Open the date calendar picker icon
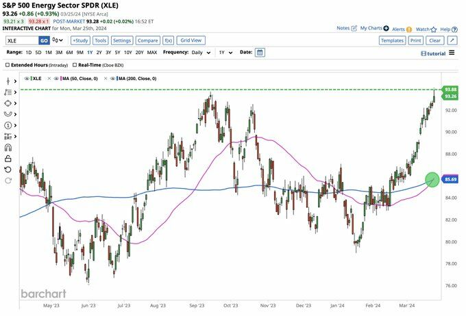The height and width of the screenshot is (316, 466). pyautogui.click(x=260, y=52)
